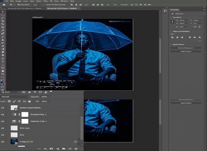Add layer style fx icon

tap(45, 149)
